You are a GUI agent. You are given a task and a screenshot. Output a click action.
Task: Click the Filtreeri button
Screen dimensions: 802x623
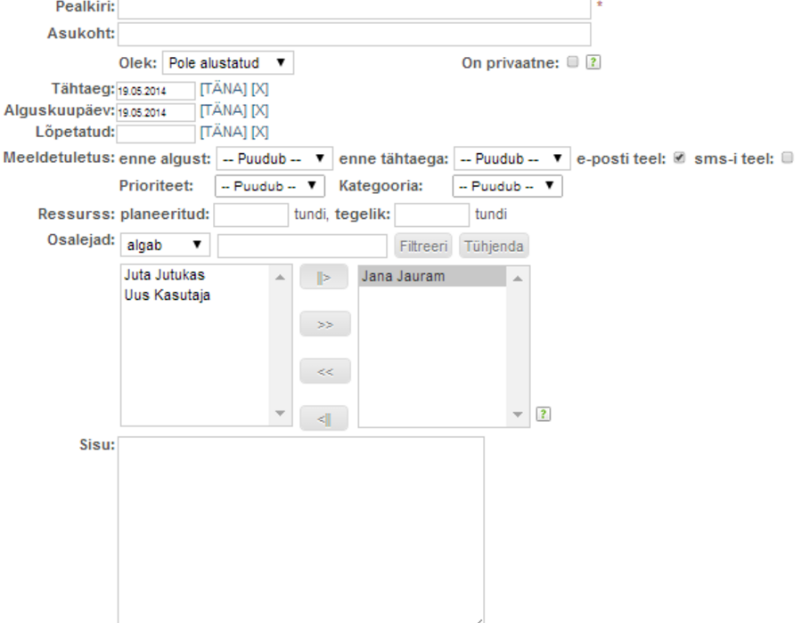click(x=423, y=247)
